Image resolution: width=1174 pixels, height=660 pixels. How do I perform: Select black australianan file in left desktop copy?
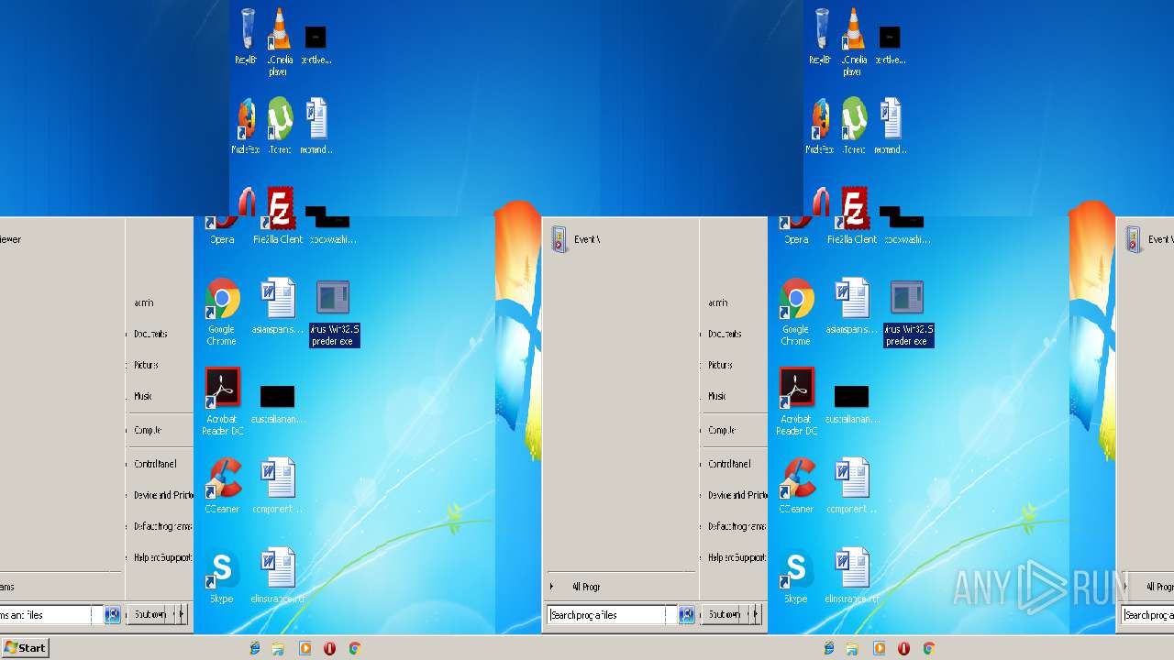(278, 404)
